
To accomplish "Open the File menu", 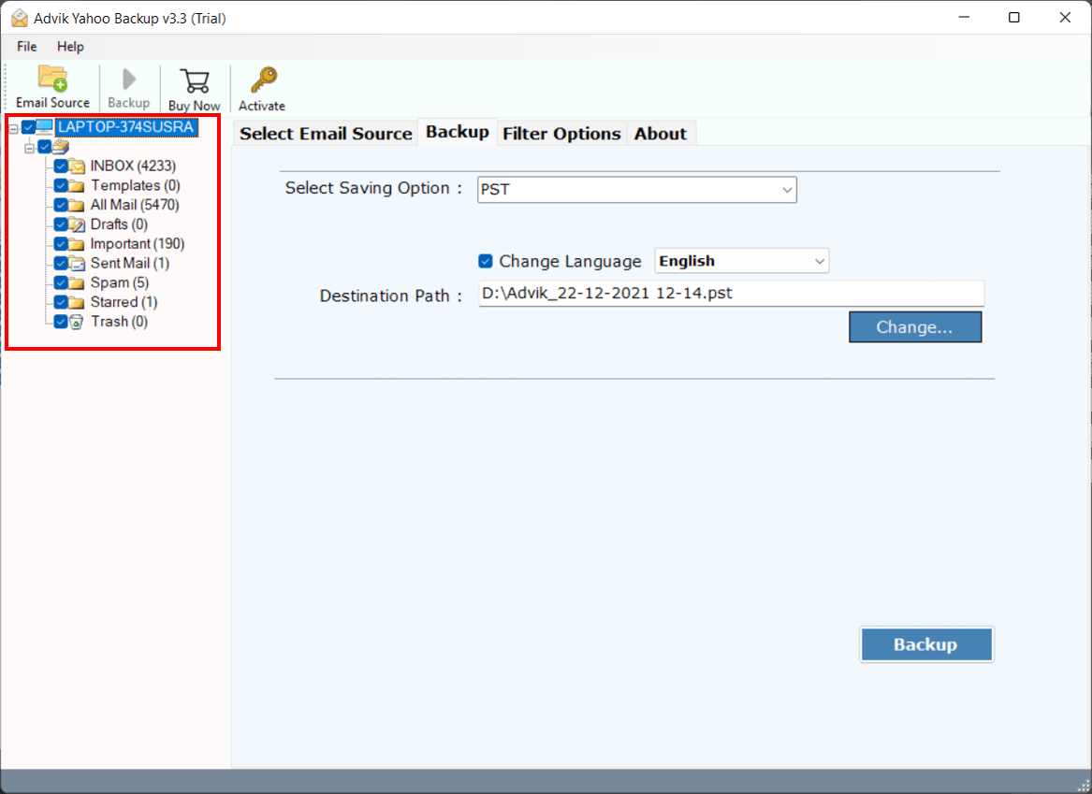I will click(x=25, y=46).
